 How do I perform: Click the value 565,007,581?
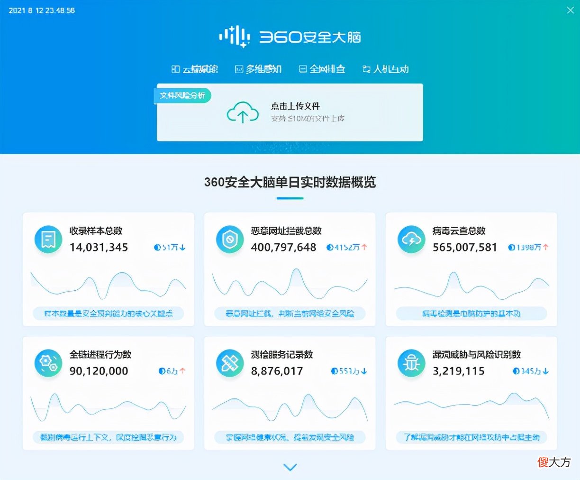coord(465,248)
